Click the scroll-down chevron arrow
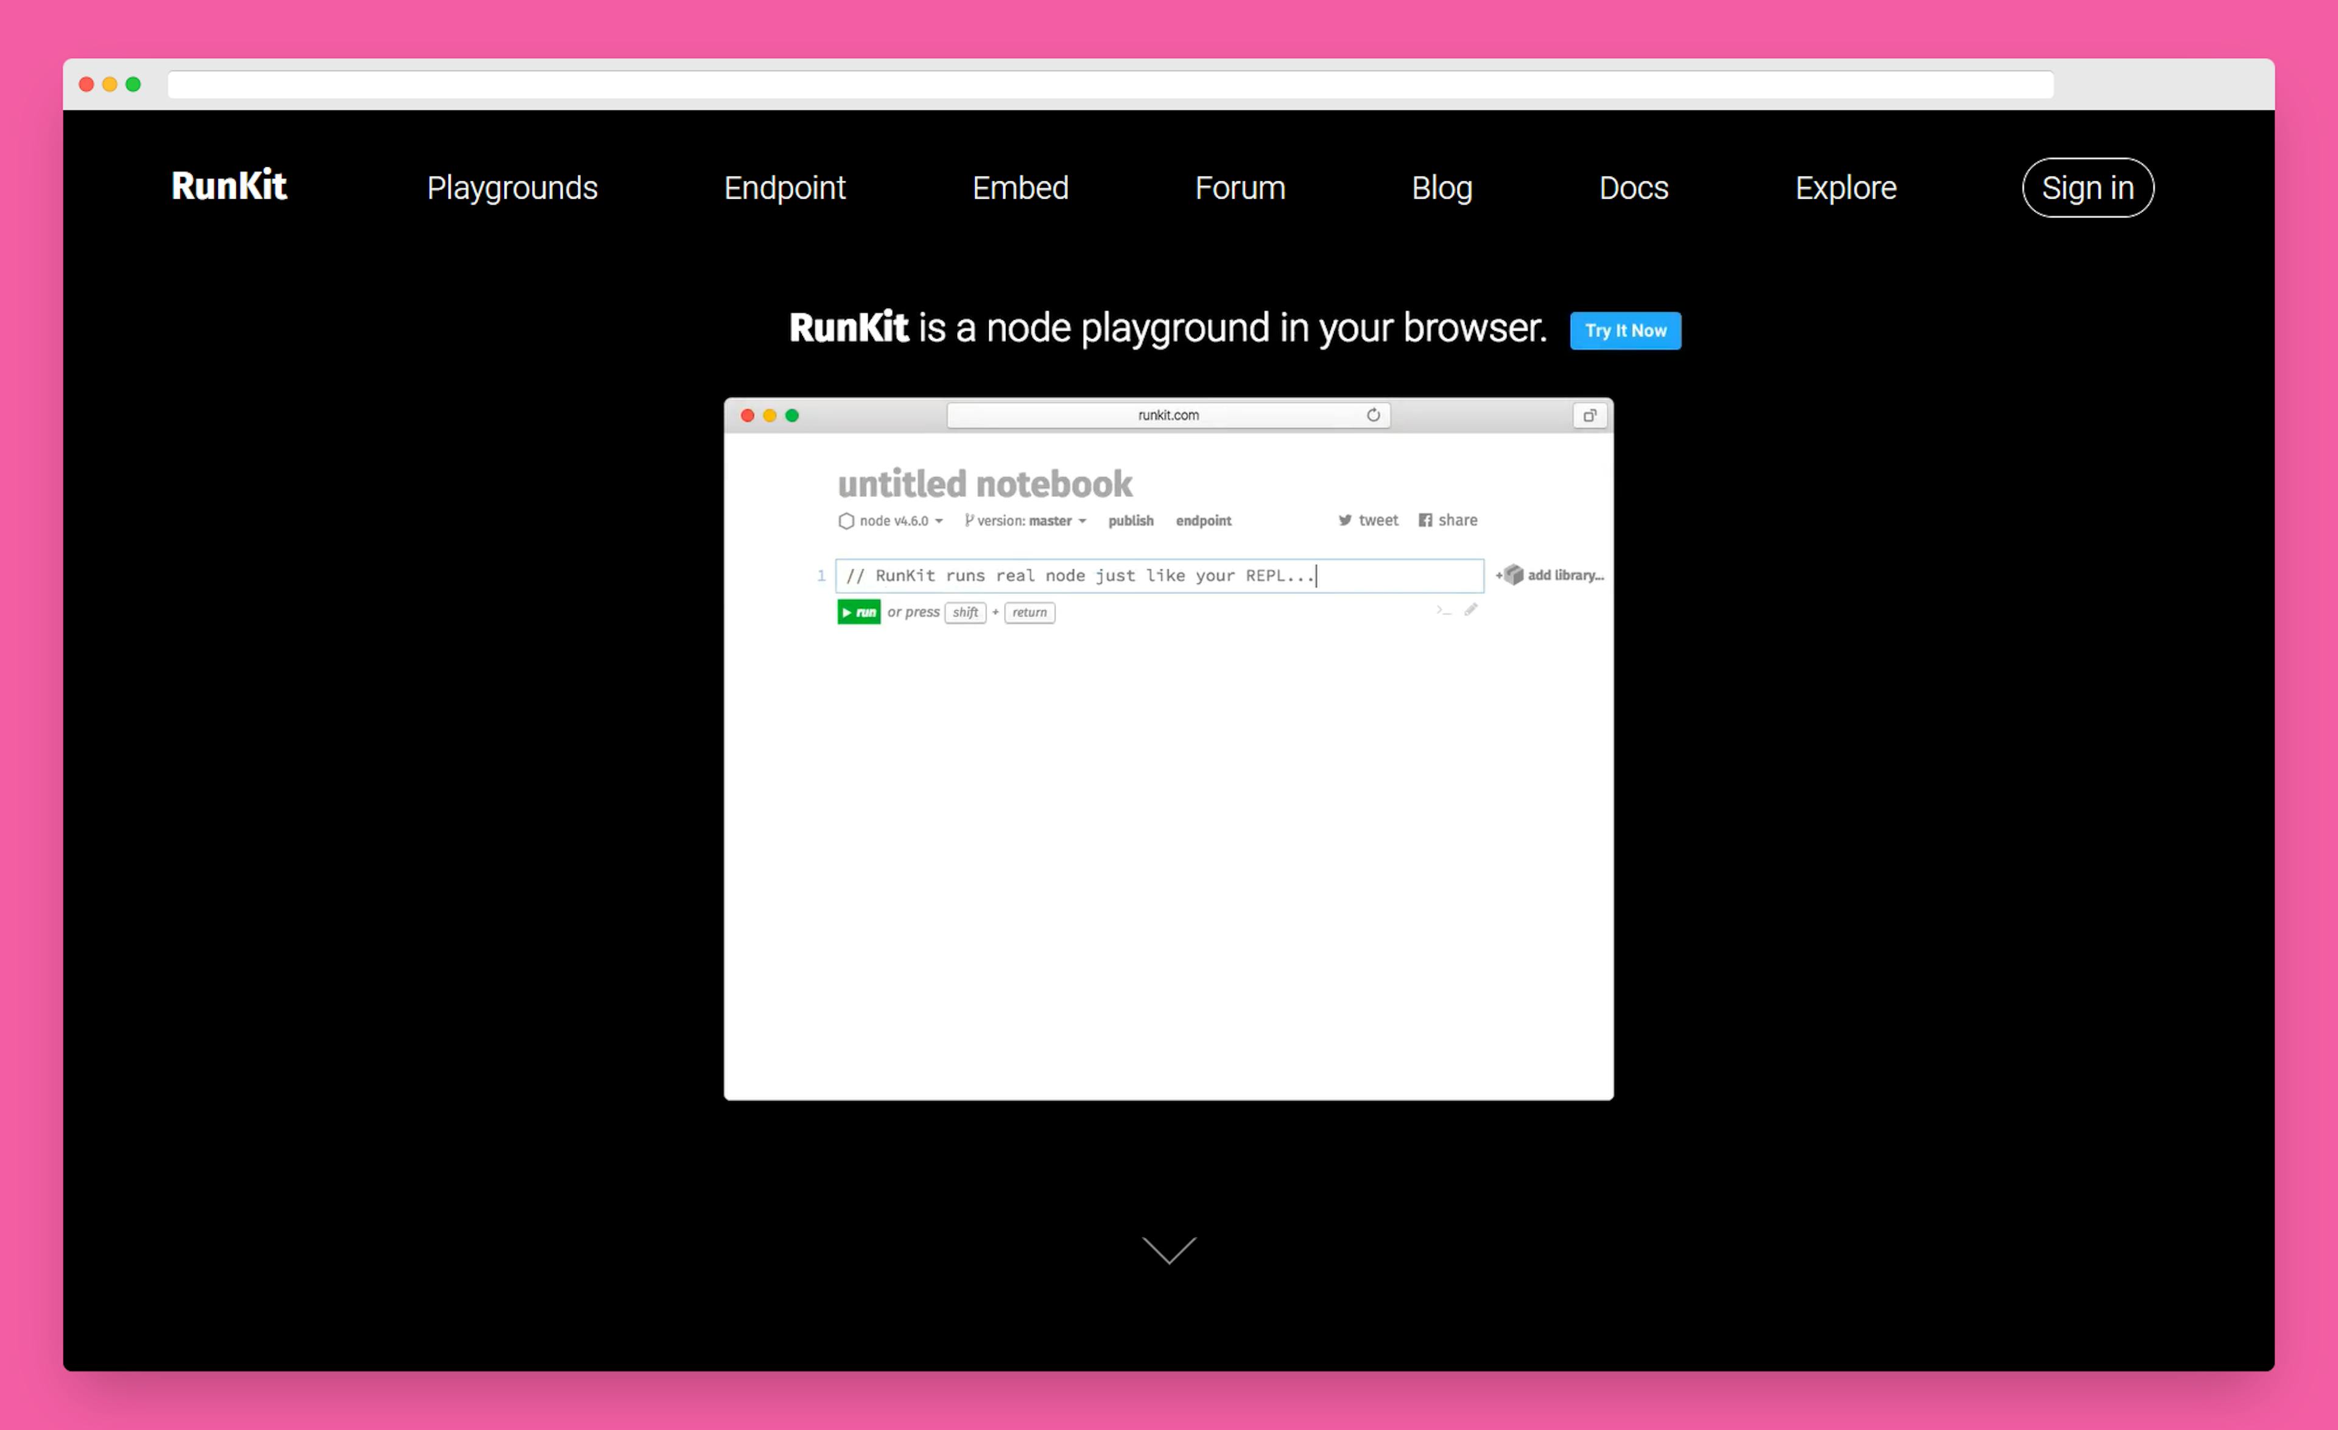This screenshot has width=2338, height=1430. [1169, 1250]
